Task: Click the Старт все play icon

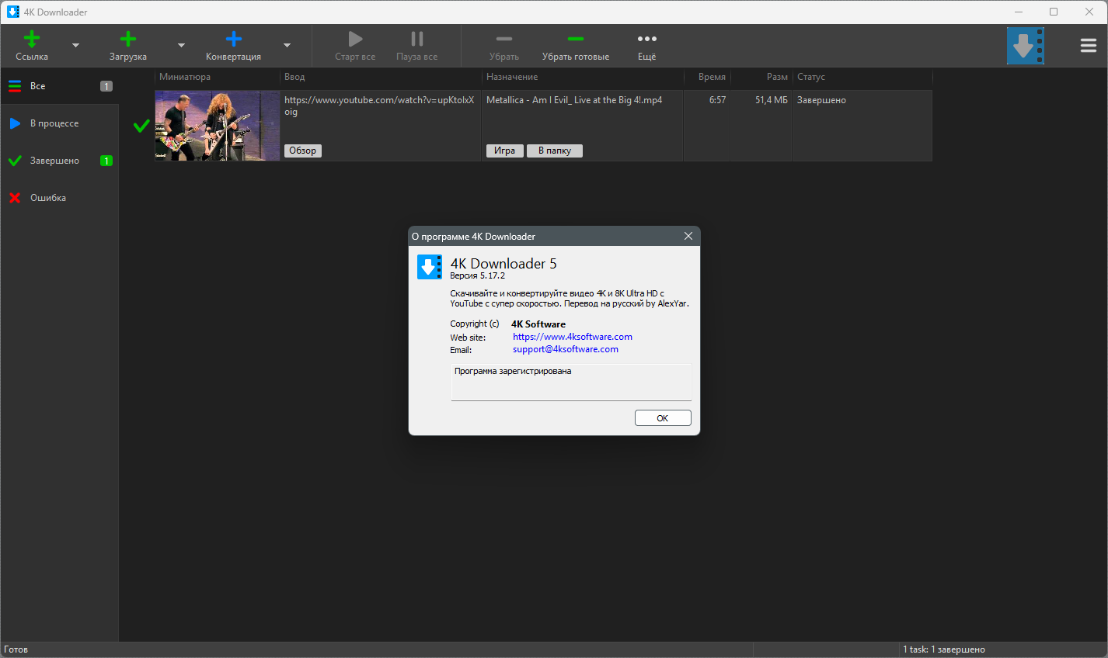Action: point(355,39)
